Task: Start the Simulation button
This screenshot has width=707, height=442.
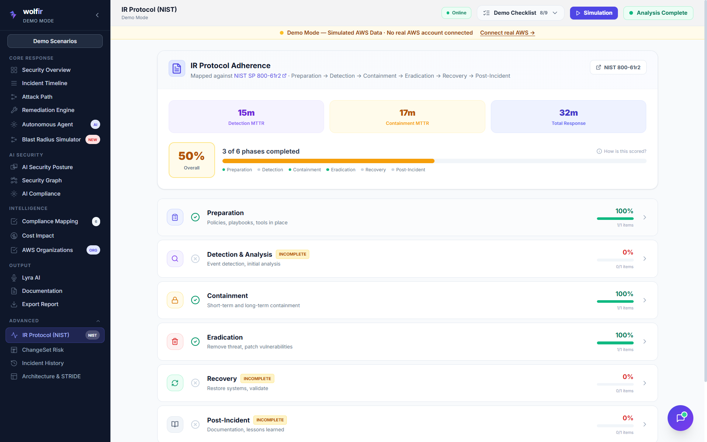Action: [x=594, y=13]
